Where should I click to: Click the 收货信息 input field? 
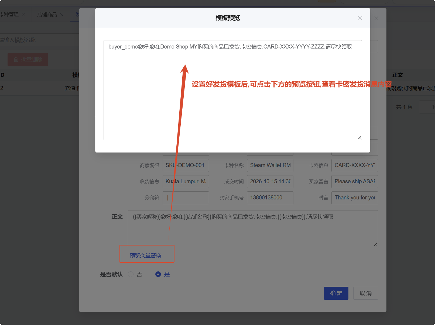[x=186, y=182]
